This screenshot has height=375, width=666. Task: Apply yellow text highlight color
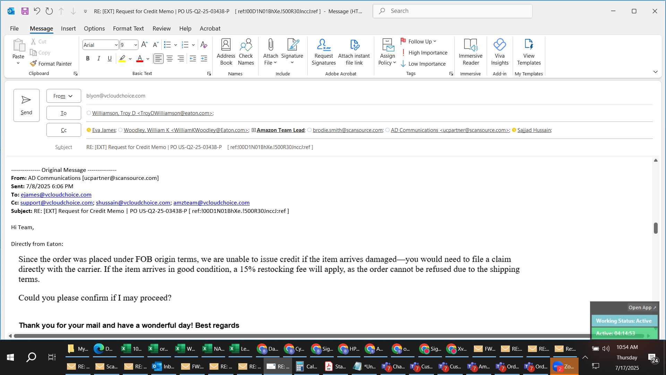coord(122,59)
